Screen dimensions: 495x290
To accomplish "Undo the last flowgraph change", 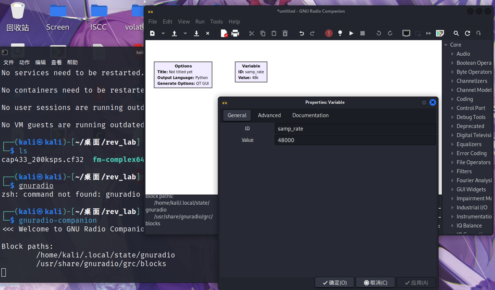I will pos(302,33).
